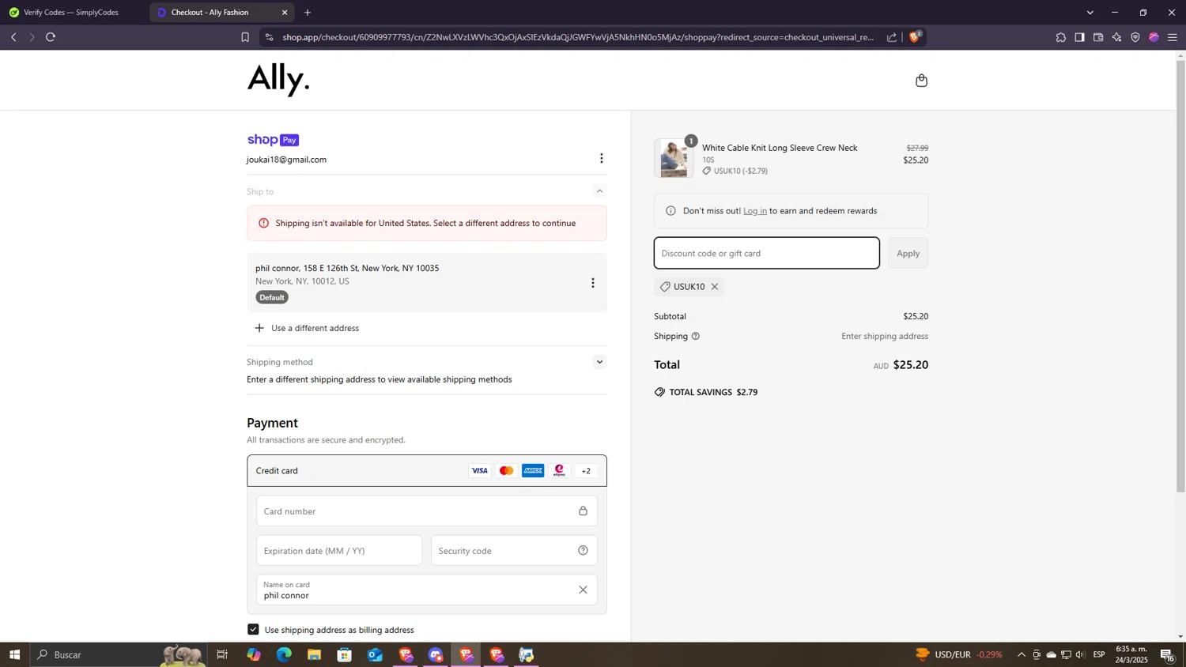This screenshot has height=667, width=1186.
Task: Open the account options menu beside the email
Action: coord(601,159)
